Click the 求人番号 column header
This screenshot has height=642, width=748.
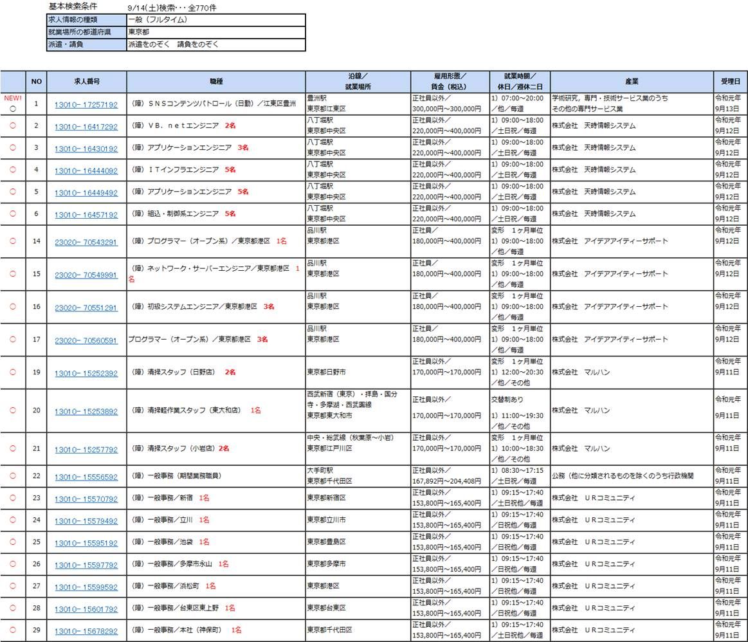(87, 82)
